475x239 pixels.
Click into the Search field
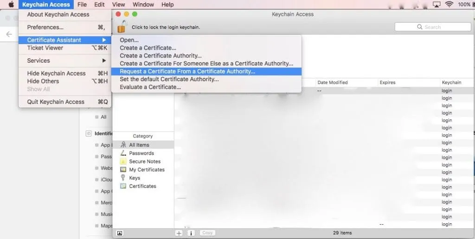coord(433,27)
